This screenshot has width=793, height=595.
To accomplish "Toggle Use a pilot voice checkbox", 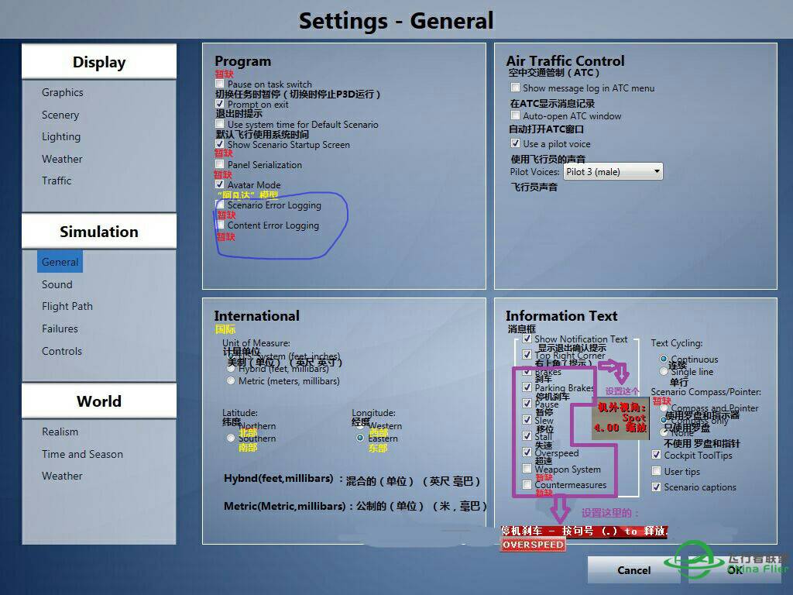I will pos(515,144).
